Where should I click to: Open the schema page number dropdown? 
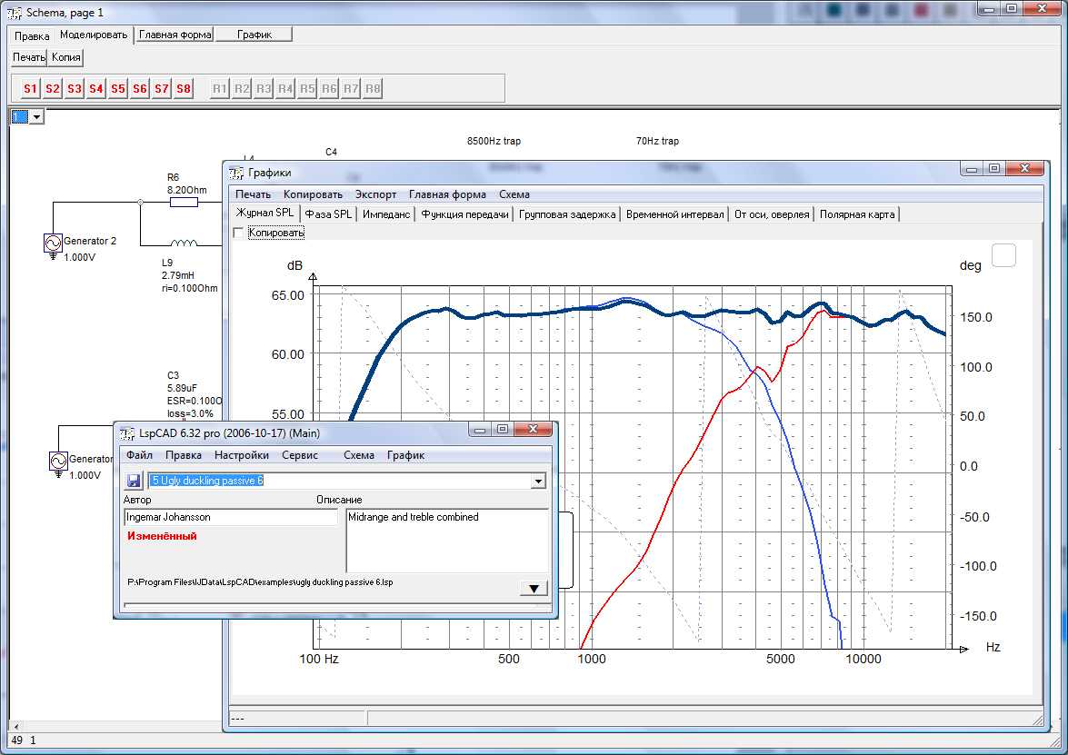point(36,117)
